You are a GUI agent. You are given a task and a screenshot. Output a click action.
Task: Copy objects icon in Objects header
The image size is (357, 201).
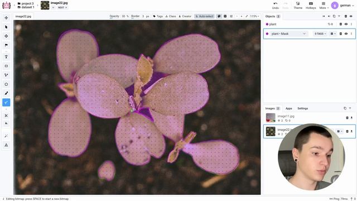pyautogui.click(x=334, y=16)
